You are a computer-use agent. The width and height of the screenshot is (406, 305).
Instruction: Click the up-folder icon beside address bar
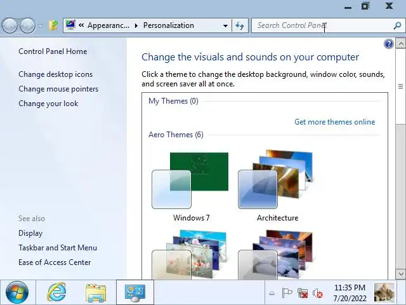[53, 25]
